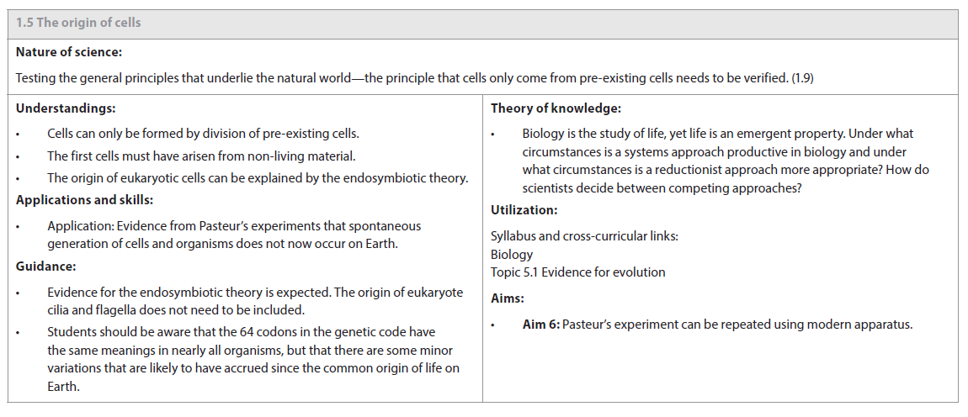The image size is (968, 417).
Task: Click the "Aims:" heading
Action: pyautogui.click(x=508, y=298)
